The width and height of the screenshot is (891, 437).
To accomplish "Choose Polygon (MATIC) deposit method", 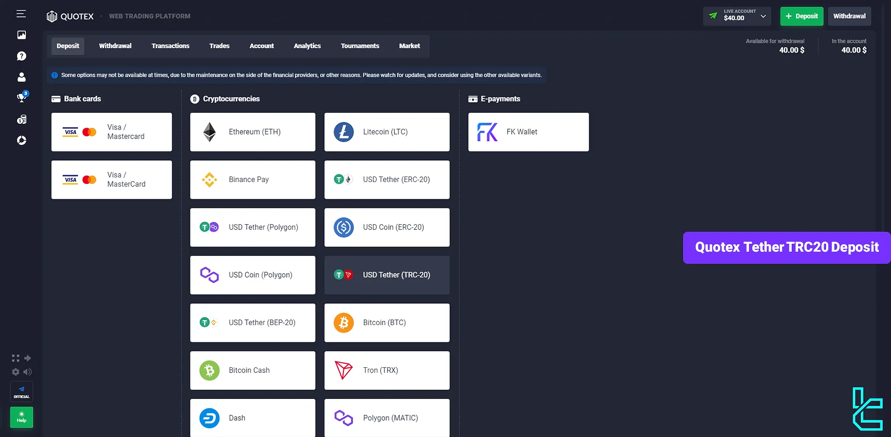I will (387, 418).
